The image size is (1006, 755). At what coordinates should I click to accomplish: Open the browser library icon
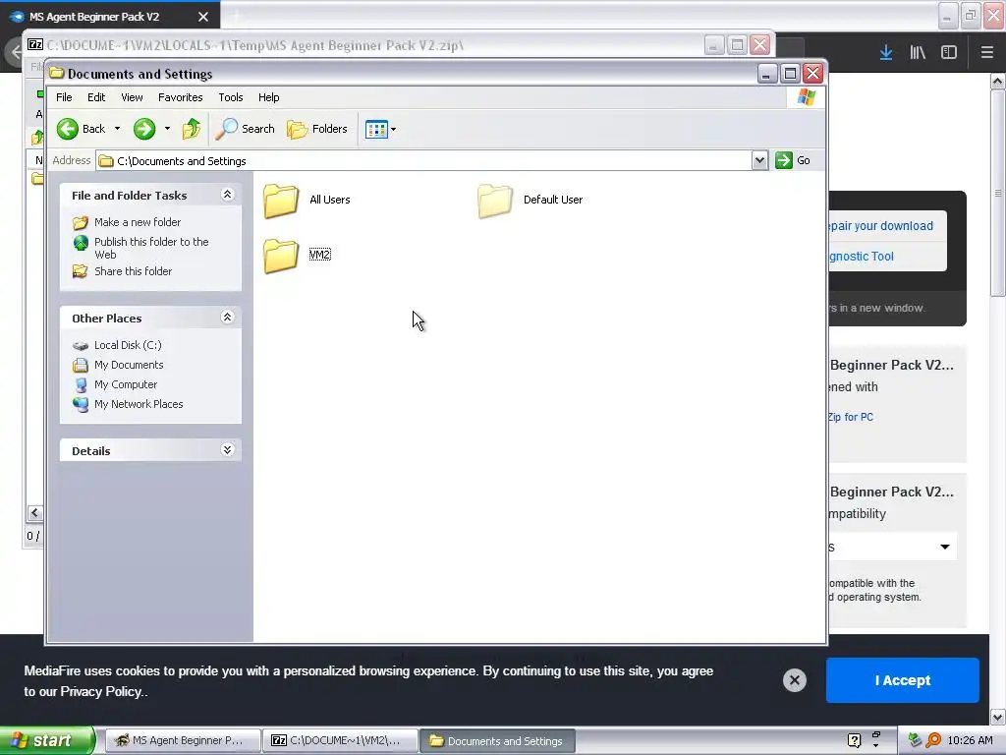point(918,53)
